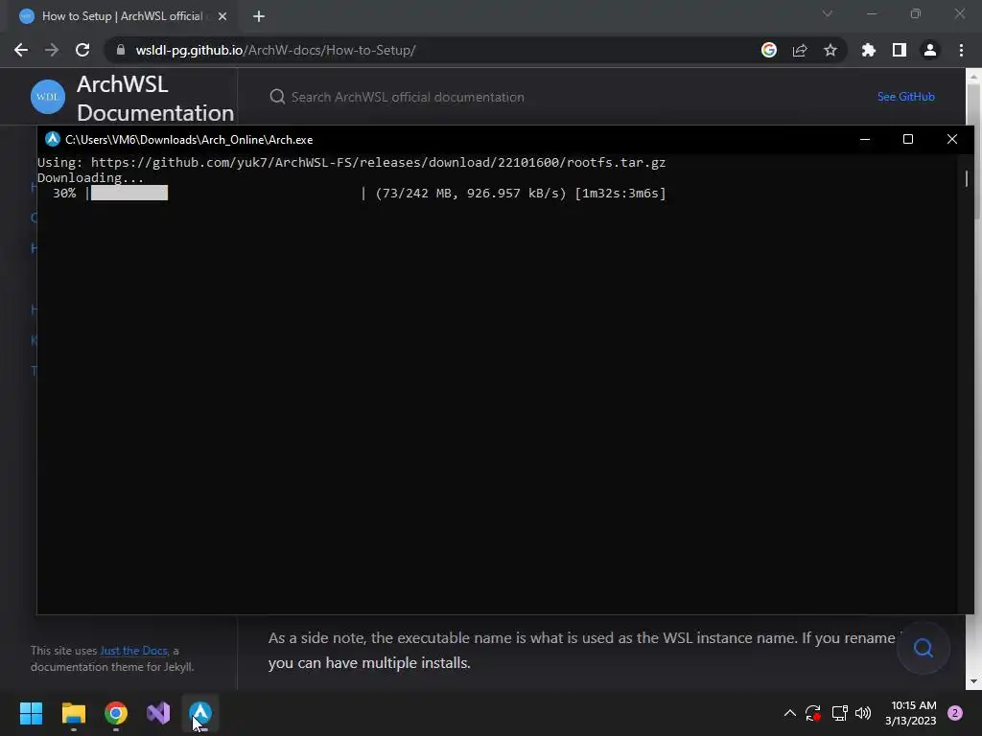The height and width of the screenshot is (736, 982).
Task: Open the Windows Start menu
Action: (31, 713)
